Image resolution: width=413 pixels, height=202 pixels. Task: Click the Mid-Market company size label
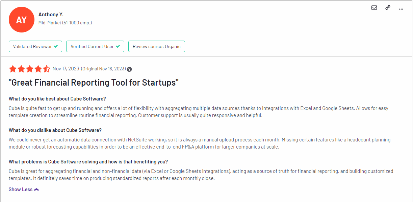click(65, 23)
